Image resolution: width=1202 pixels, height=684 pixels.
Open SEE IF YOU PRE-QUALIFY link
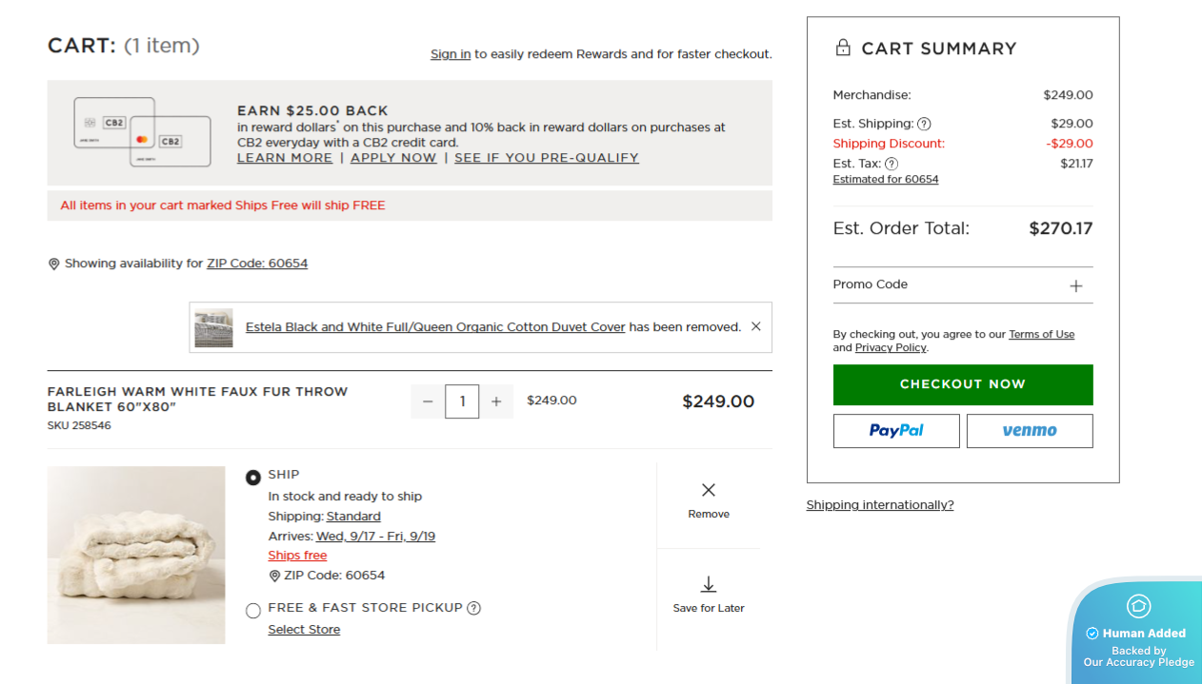tap(546, 158)
